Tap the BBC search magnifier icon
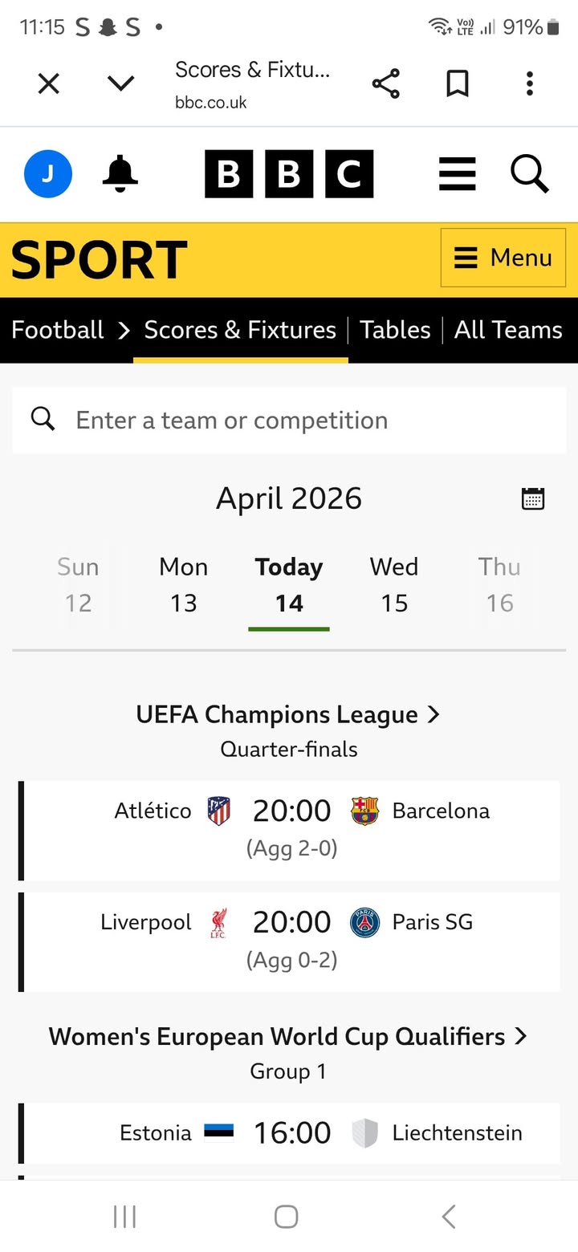 (x=530, y=173)
